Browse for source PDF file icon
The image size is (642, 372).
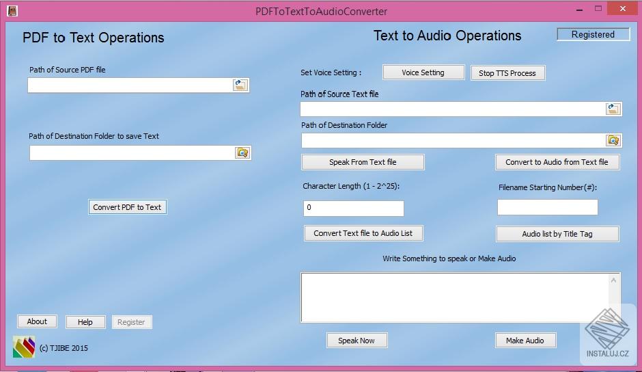coord(240,85)
